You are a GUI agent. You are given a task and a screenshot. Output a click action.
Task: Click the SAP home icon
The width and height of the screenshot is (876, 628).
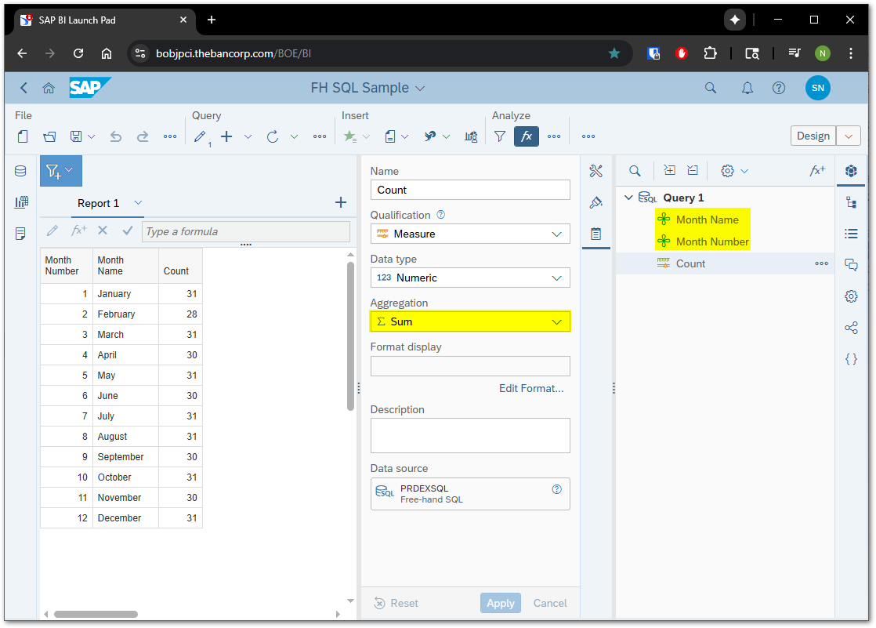tap(49, 88)
